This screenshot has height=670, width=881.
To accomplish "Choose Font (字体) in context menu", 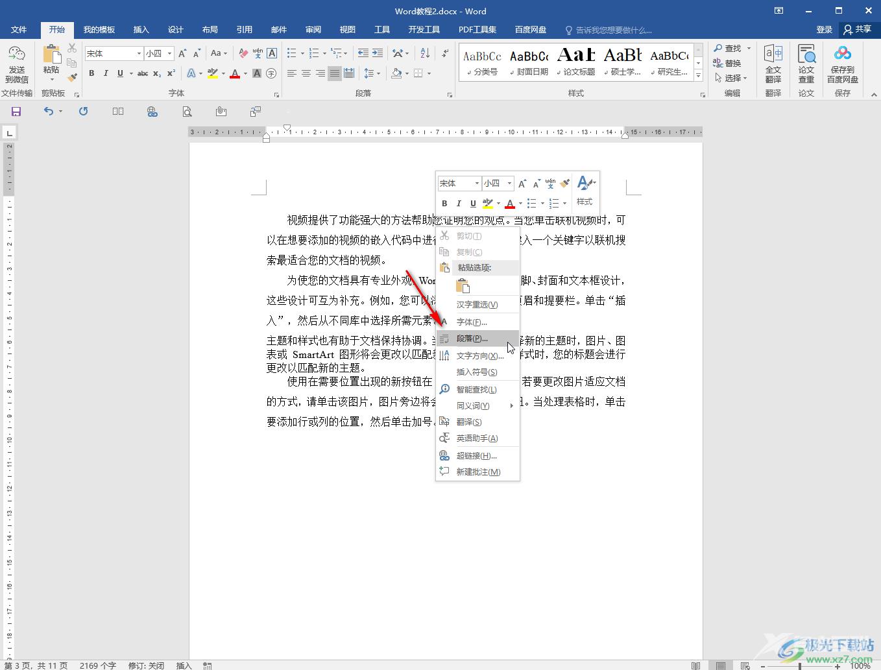I will [477, 322].
